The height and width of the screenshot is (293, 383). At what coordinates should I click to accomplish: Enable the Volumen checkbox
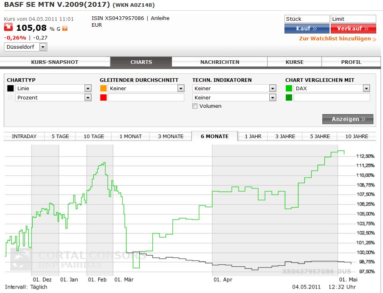(195, 106)
